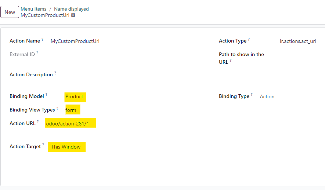Show help tooltip for Action URL
The image size is (325, 190).
click(x=38, y=121)
